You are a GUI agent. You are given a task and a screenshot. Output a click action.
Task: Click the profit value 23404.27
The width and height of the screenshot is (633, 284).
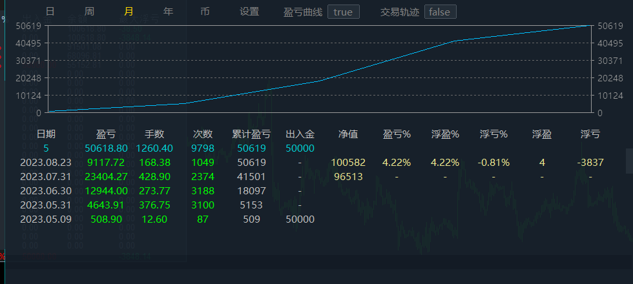point(106,177)
